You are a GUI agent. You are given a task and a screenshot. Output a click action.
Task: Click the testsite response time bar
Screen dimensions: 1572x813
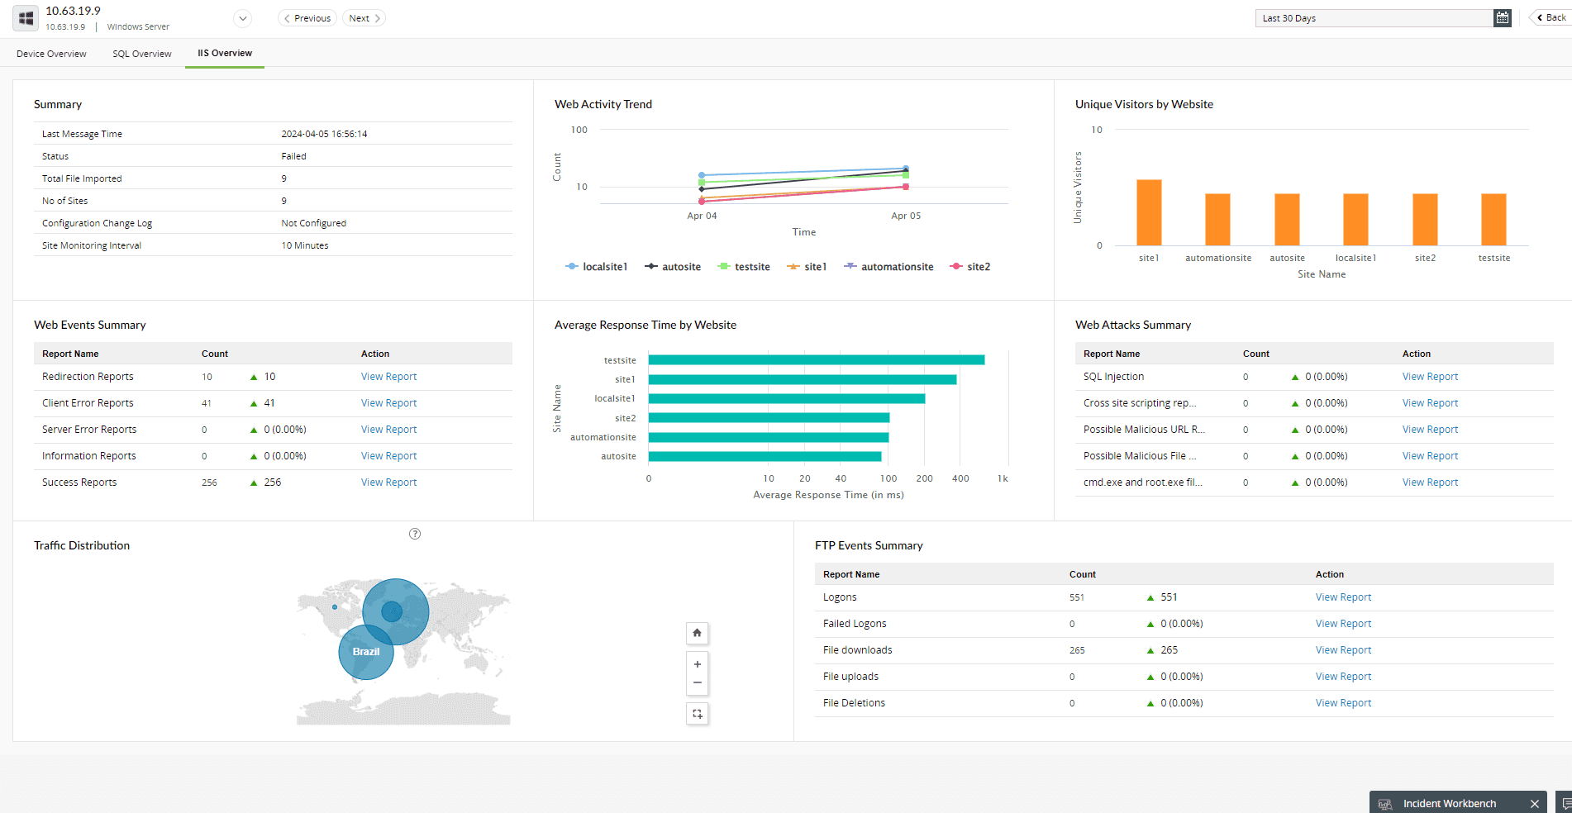click(x=817, y=359)
